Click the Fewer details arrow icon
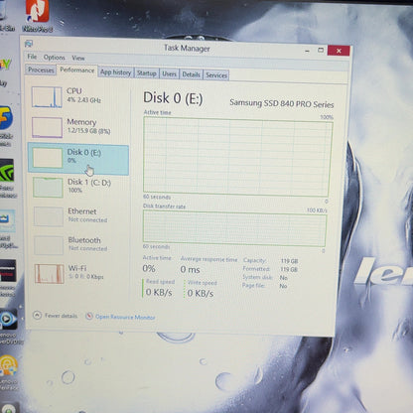Viewport: 413px width, 413px height. [37, 315]
